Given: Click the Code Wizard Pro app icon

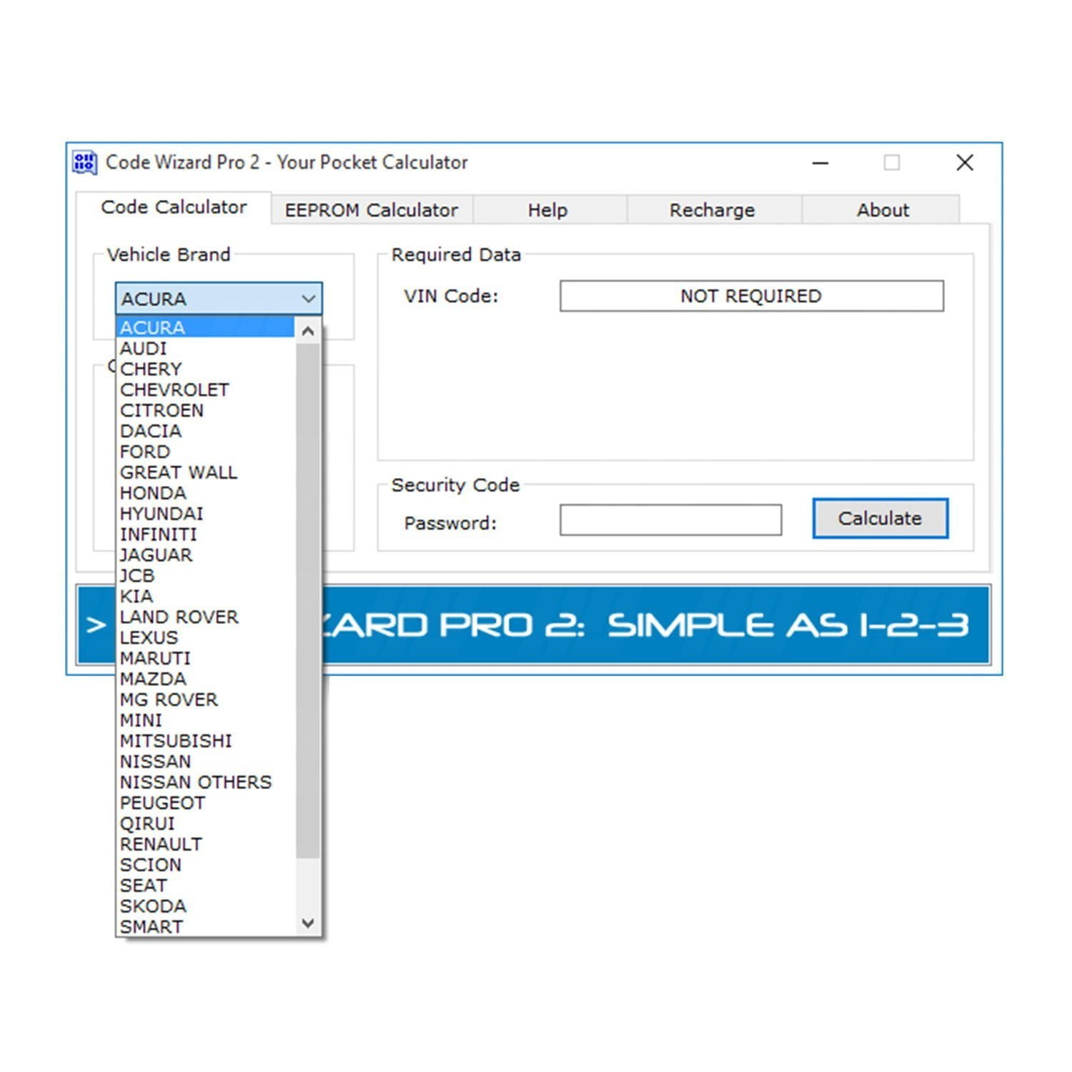Looking at the screenshot, I should tap(84, 162).
